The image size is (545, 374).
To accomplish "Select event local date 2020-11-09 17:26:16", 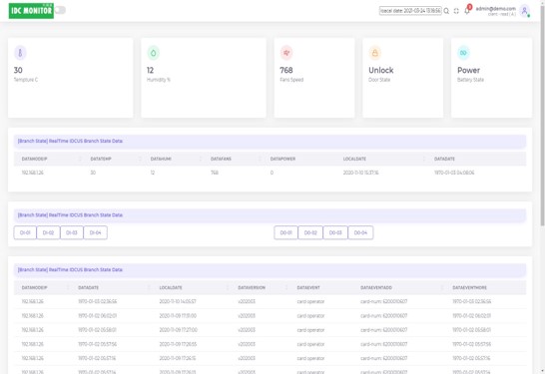I will click(x=178, y=358).
